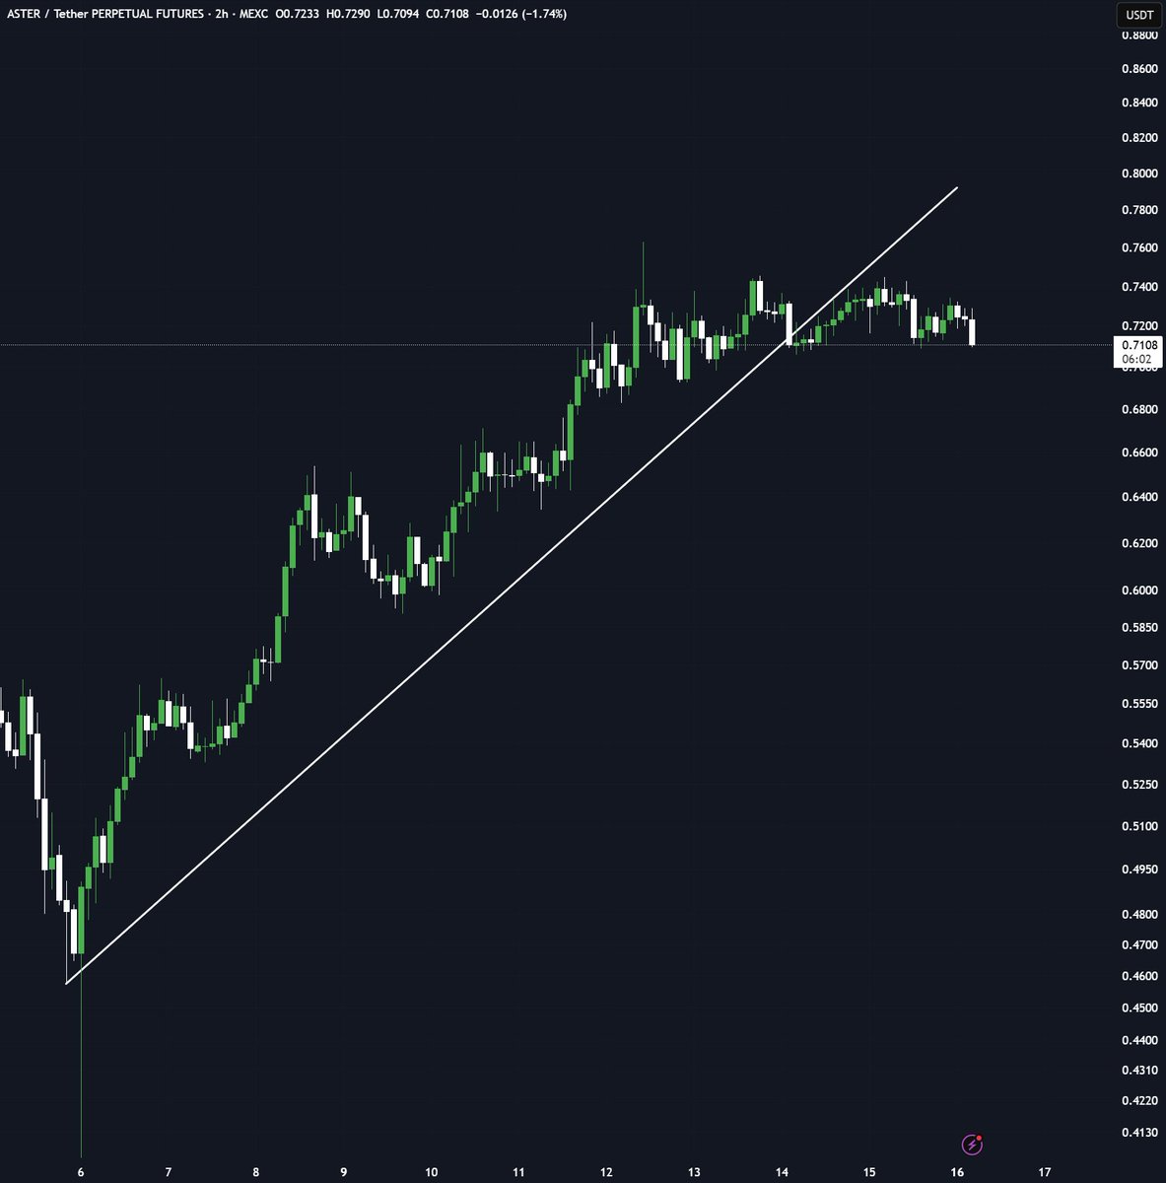Viewport: 1166px width, 1183px height.
Task: Click the 0.7400 price axis label
Action: (x=1139, y=287)
